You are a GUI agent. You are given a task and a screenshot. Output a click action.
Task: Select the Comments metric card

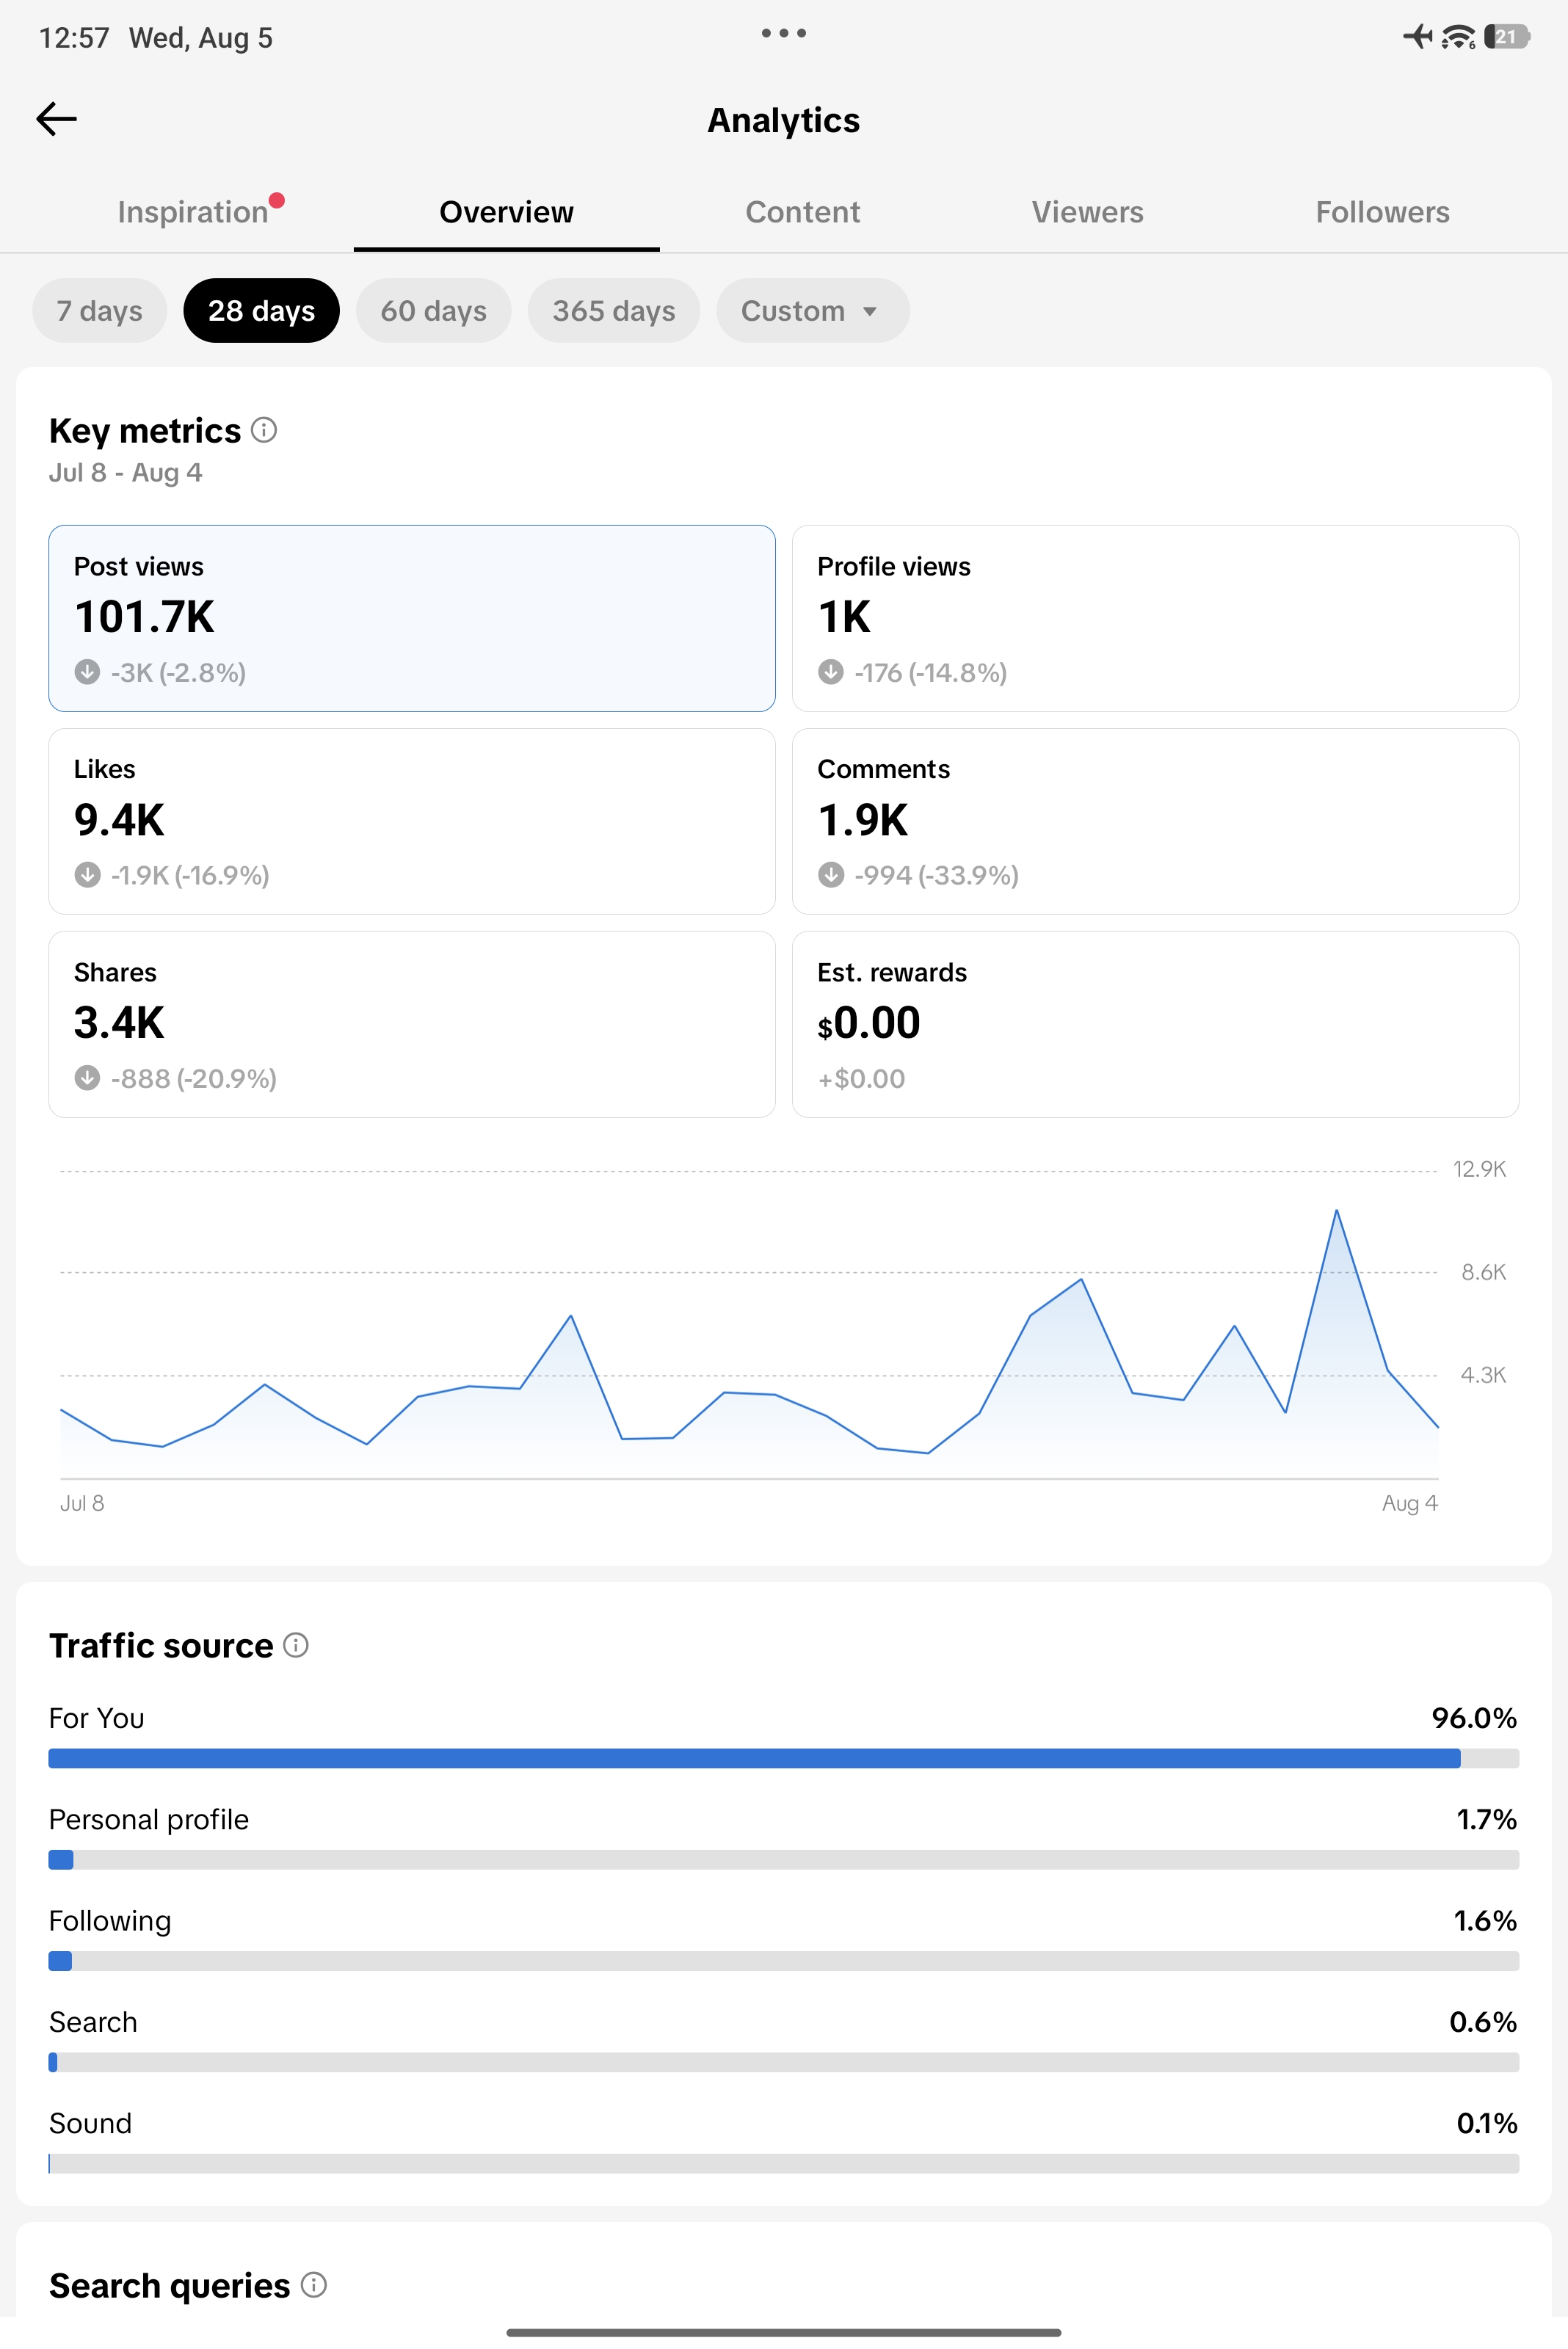[x=1155, y=821]
